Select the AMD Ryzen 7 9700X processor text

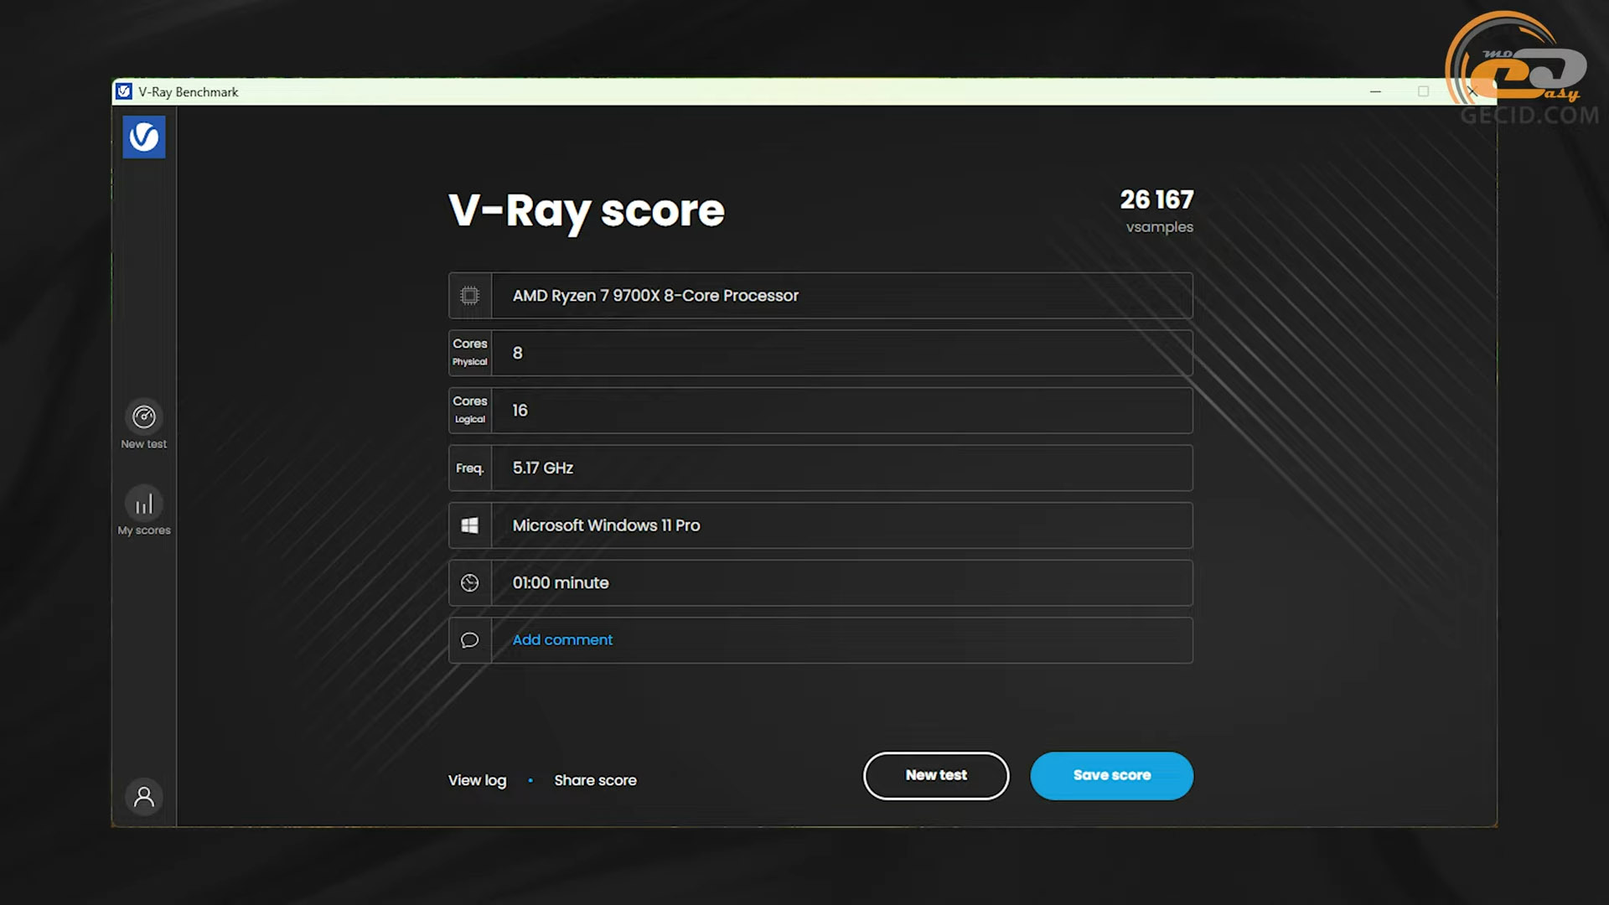[x=655, y=296]
